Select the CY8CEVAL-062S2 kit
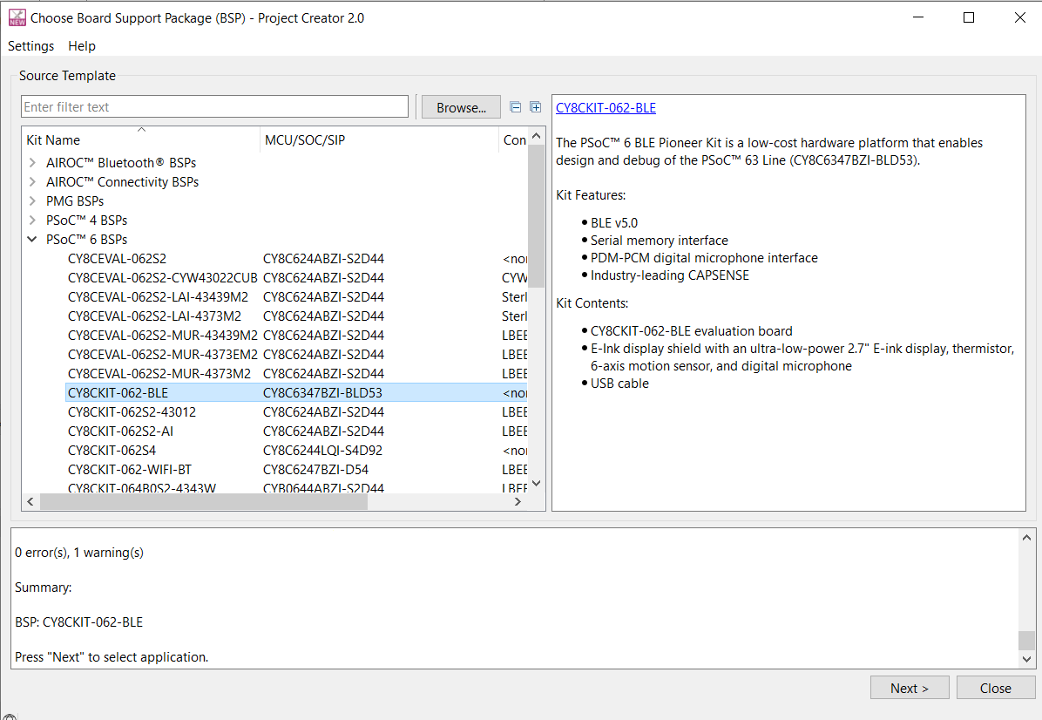1042x720 pixels. pos(117,259)
